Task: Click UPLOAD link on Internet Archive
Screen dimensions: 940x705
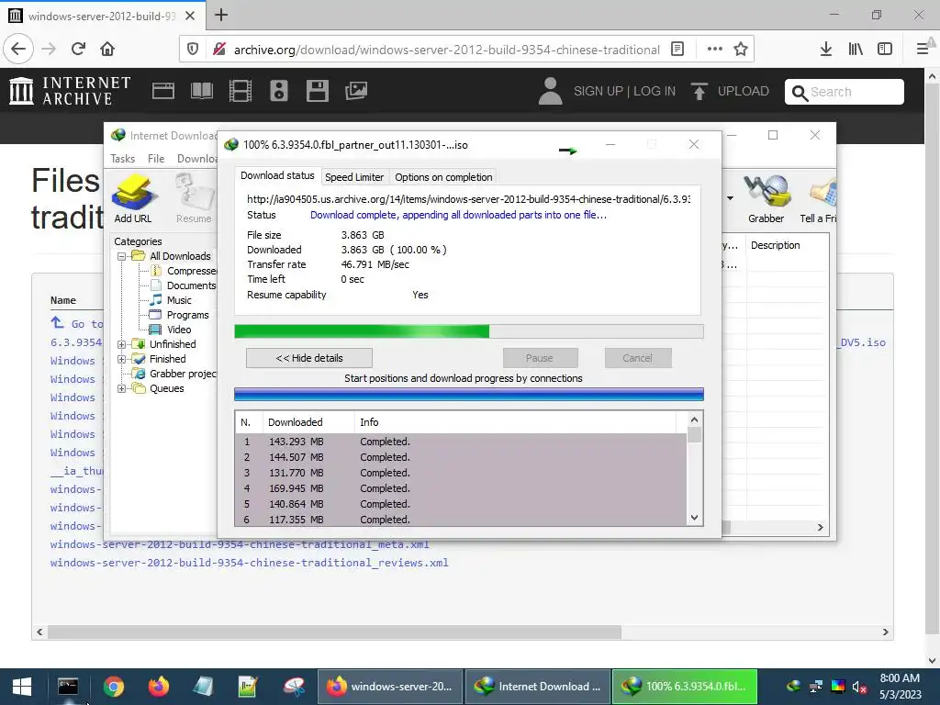Action: (731, 91)
